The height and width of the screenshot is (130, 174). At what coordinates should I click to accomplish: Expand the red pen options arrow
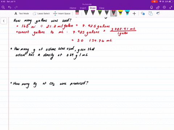116,16
